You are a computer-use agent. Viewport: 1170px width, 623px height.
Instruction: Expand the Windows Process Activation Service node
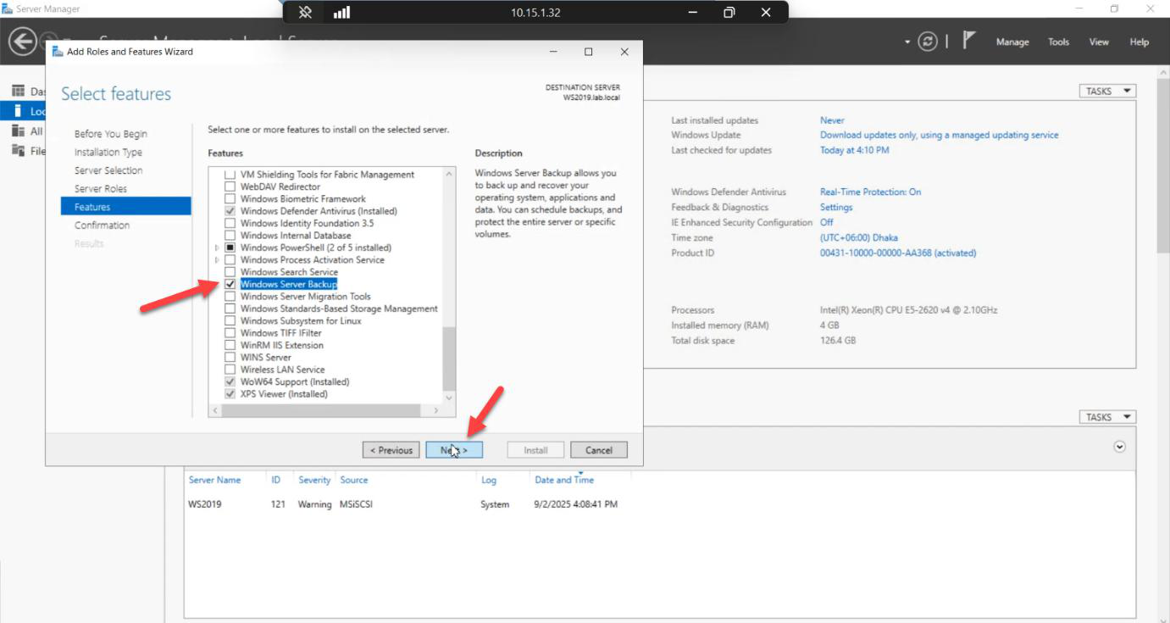click(218, 260)
